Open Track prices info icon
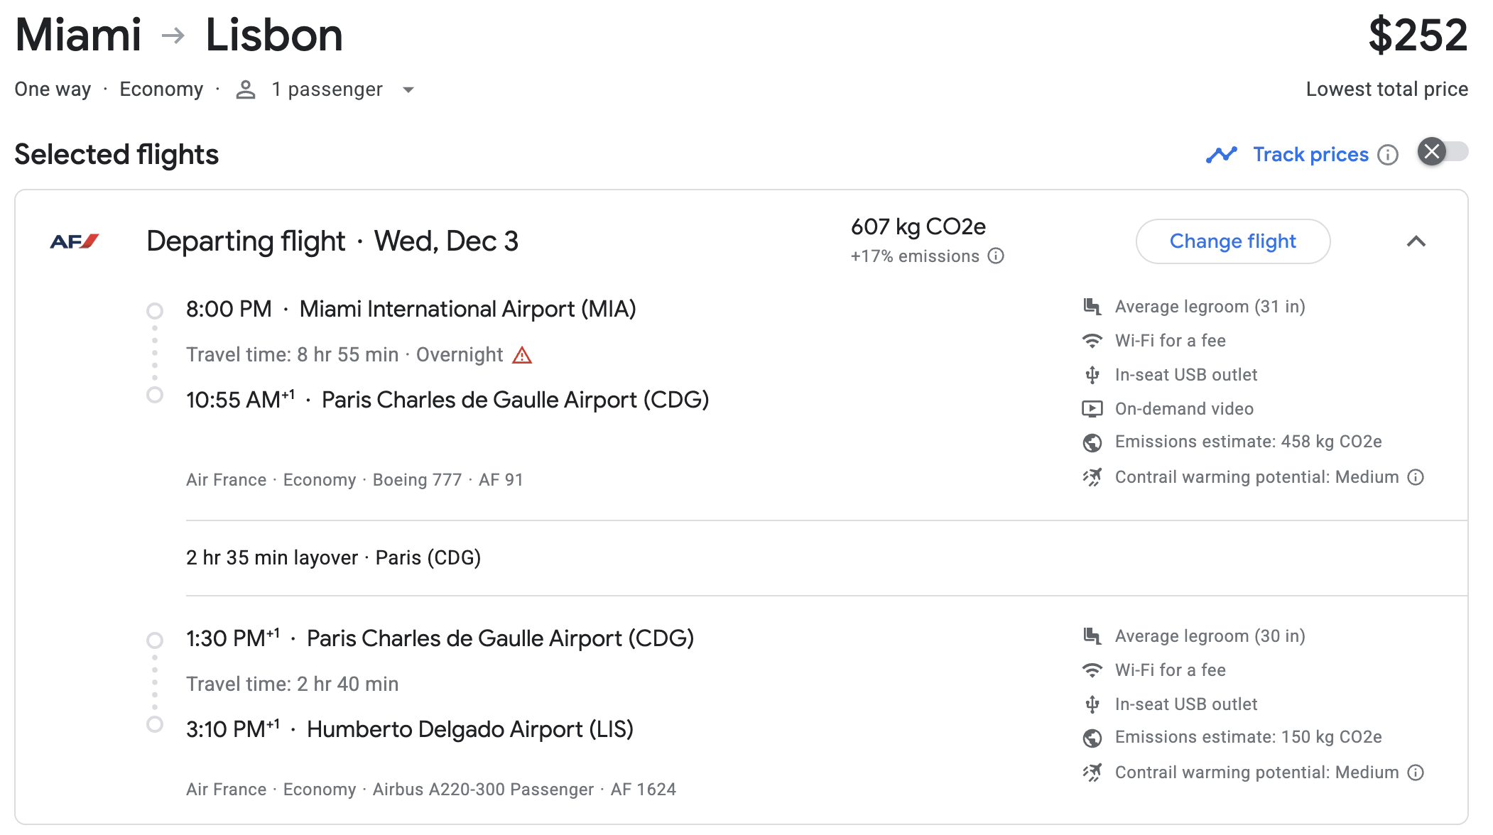The image size is (1493, 835). pyautogui.click(x=1388, y=155)
